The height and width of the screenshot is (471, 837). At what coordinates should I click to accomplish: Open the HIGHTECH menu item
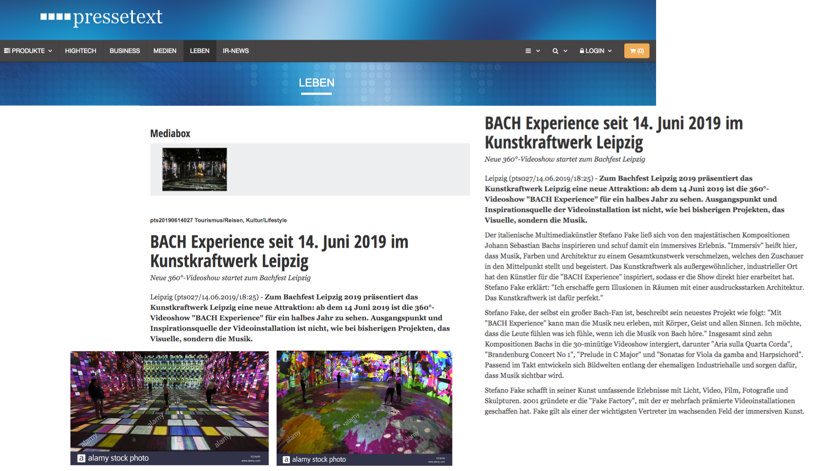click(x=80, y=51)
